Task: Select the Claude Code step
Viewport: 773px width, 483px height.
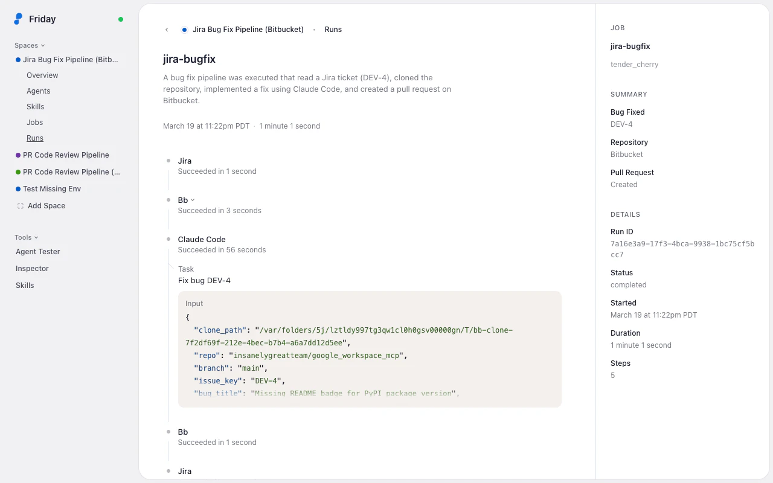Action: [x=202, y=240]
